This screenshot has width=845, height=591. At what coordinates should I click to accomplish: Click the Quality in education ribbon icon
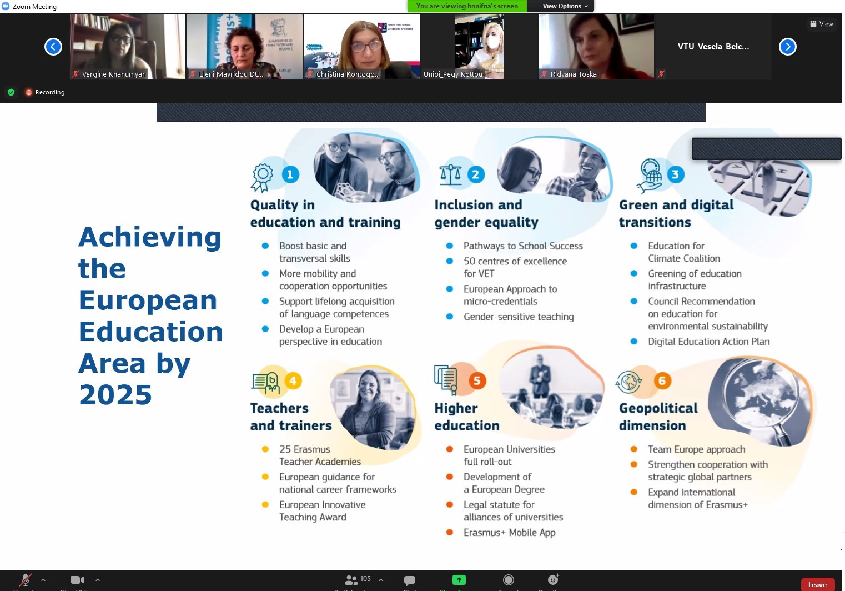tap(262, 177)
